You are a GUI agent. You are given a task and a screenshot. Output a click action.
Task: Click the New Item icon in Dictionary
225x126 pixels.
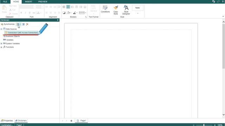18,24
